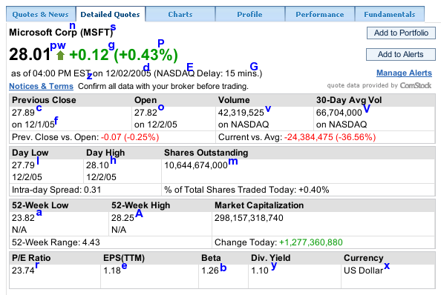View the Fundamentals tab
This screenshot has height=295, width=441.
click(390, 14)
